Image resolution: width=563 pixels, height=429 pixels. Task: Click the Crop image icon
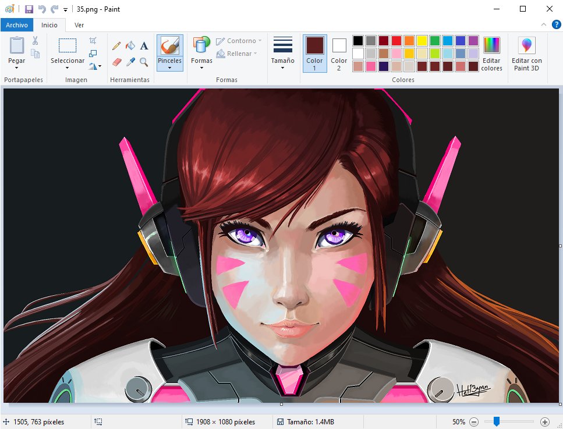click(93, 41)
